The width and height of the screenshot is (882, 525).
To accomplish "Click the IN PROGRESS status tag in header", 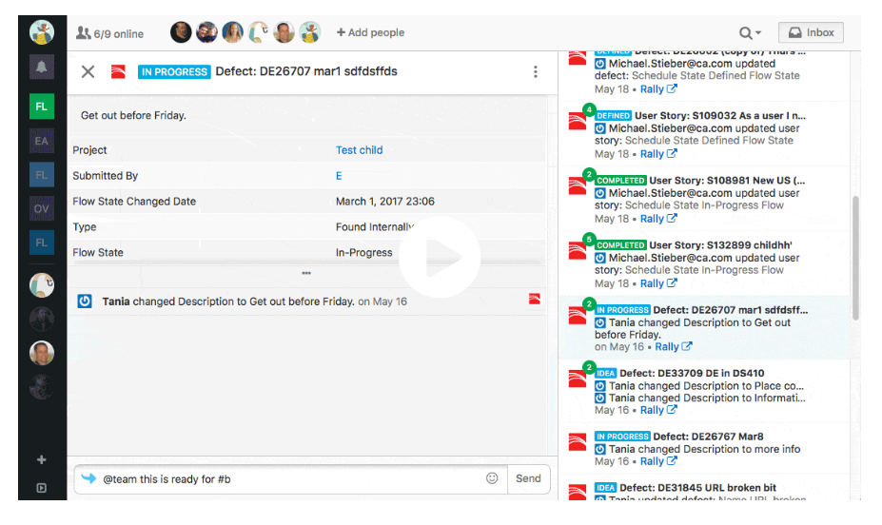I will [x=174, y=72].
